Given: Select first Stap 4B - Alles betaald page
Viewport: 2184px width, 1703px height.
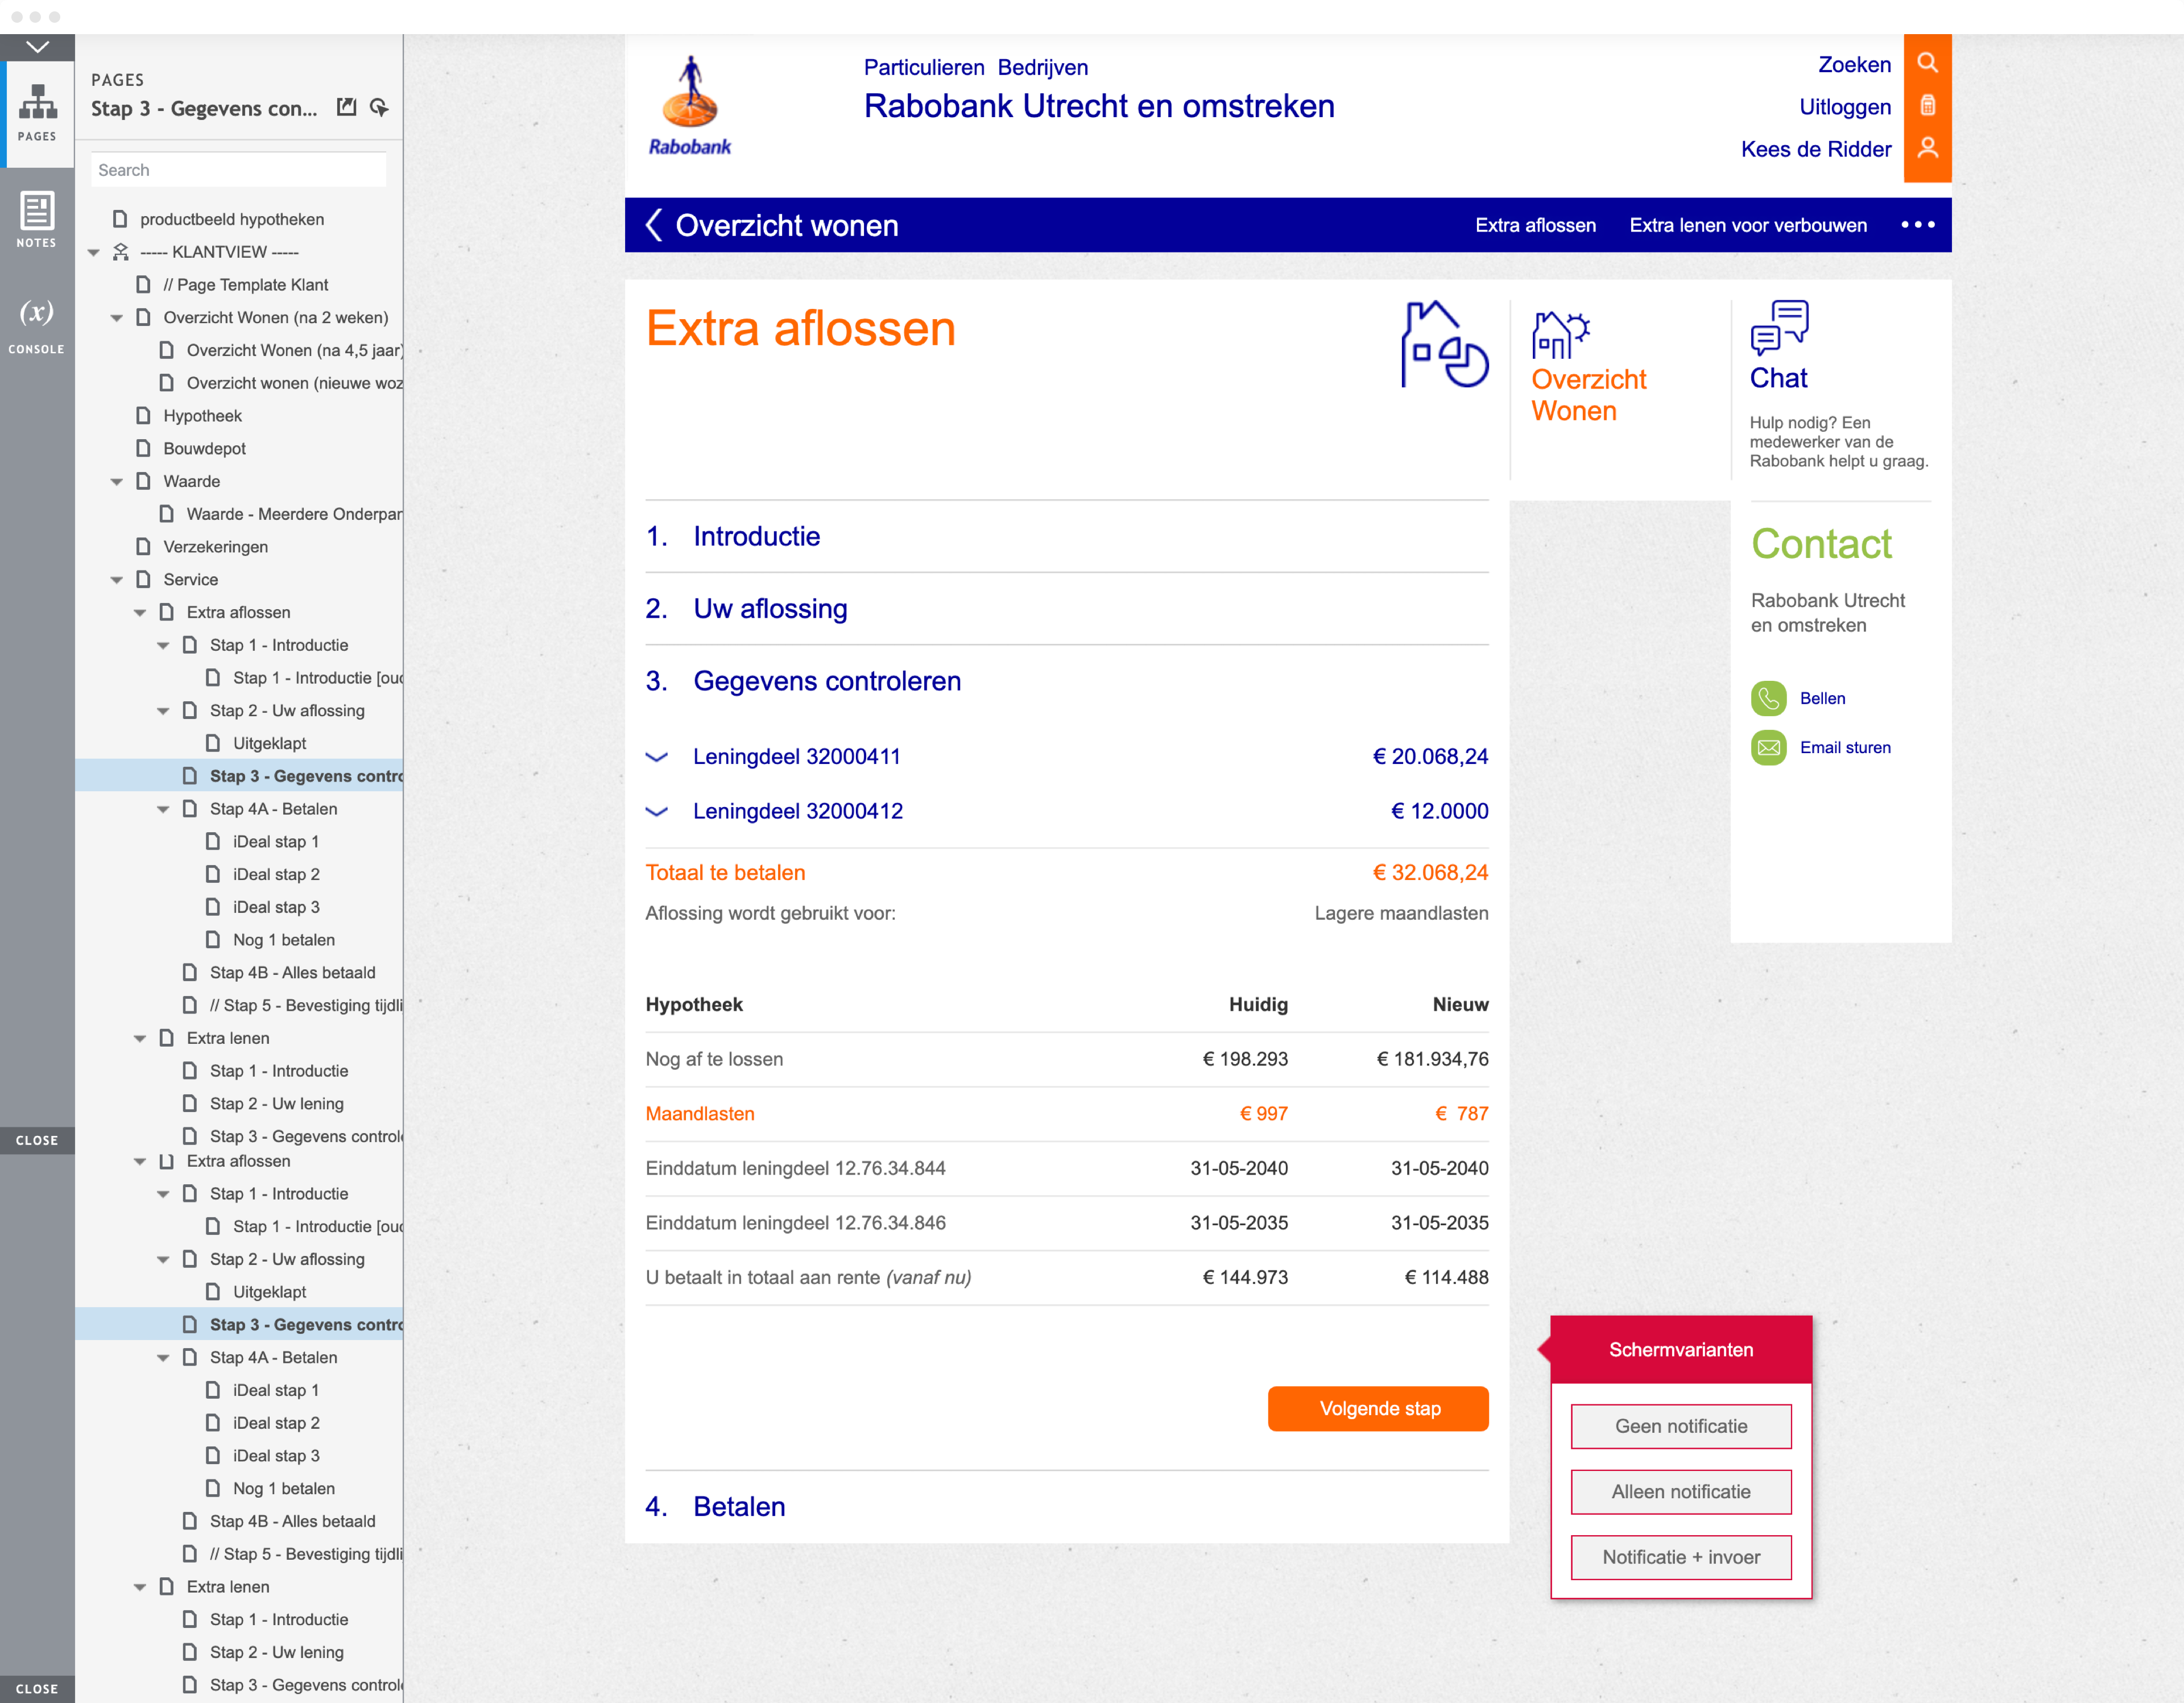Looking at the screenshot, I should tap(293, 973).
